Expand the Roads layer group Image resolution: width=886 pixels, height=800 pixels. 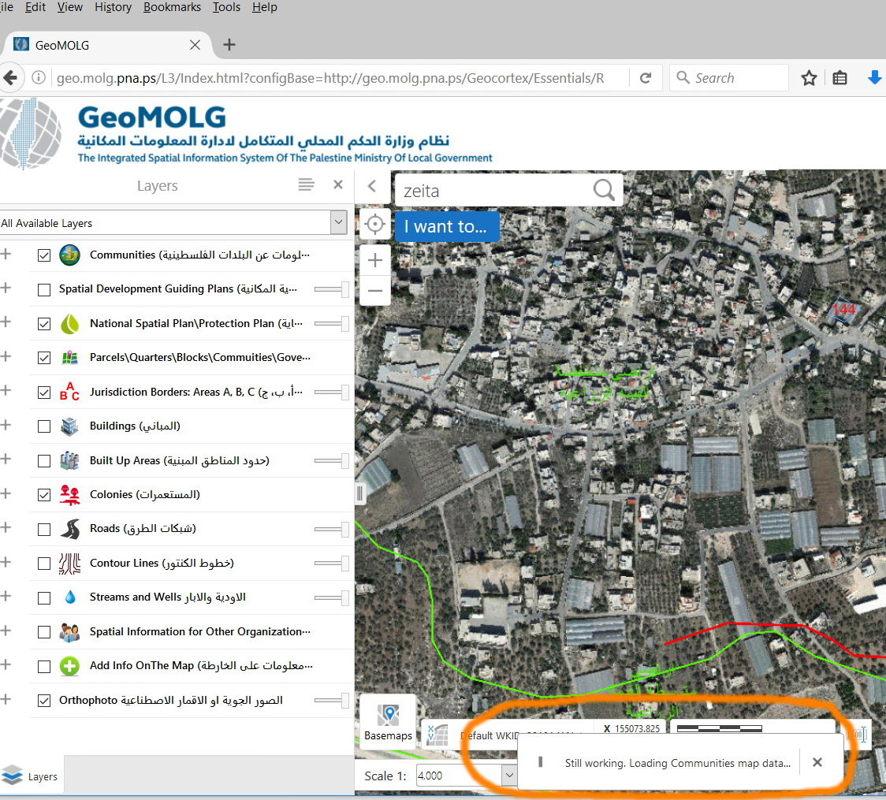[6, 527]
